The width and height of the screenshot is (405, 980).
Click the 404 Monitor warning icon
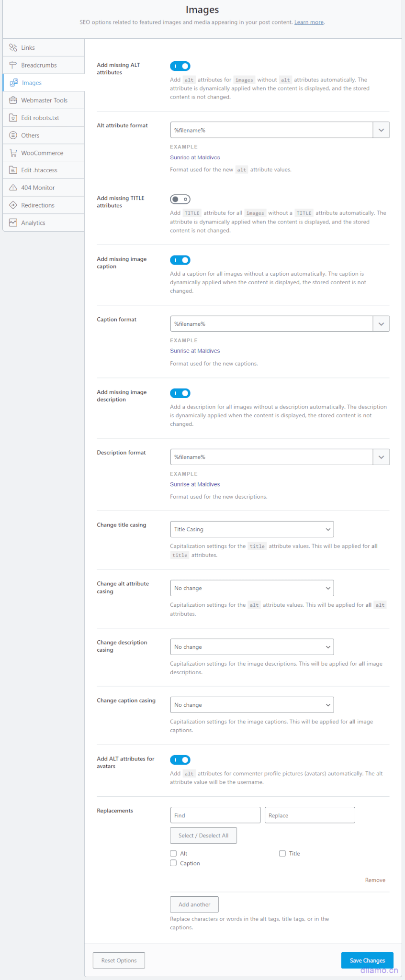(x=13, y=188)
